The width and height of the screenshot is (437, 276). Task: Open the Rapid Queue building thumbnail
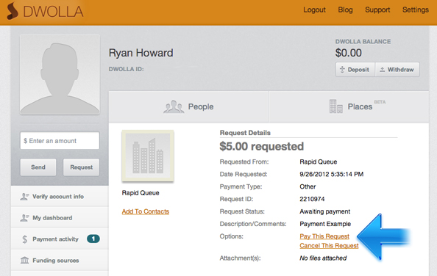[148, 156]
